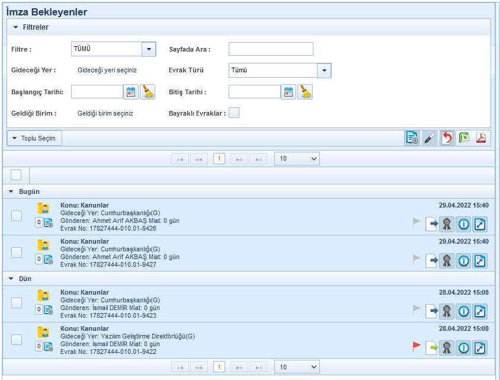
Task: Click ribbon badge icon for document 9427
Action: pyautogui.click(x=447, y=260)
